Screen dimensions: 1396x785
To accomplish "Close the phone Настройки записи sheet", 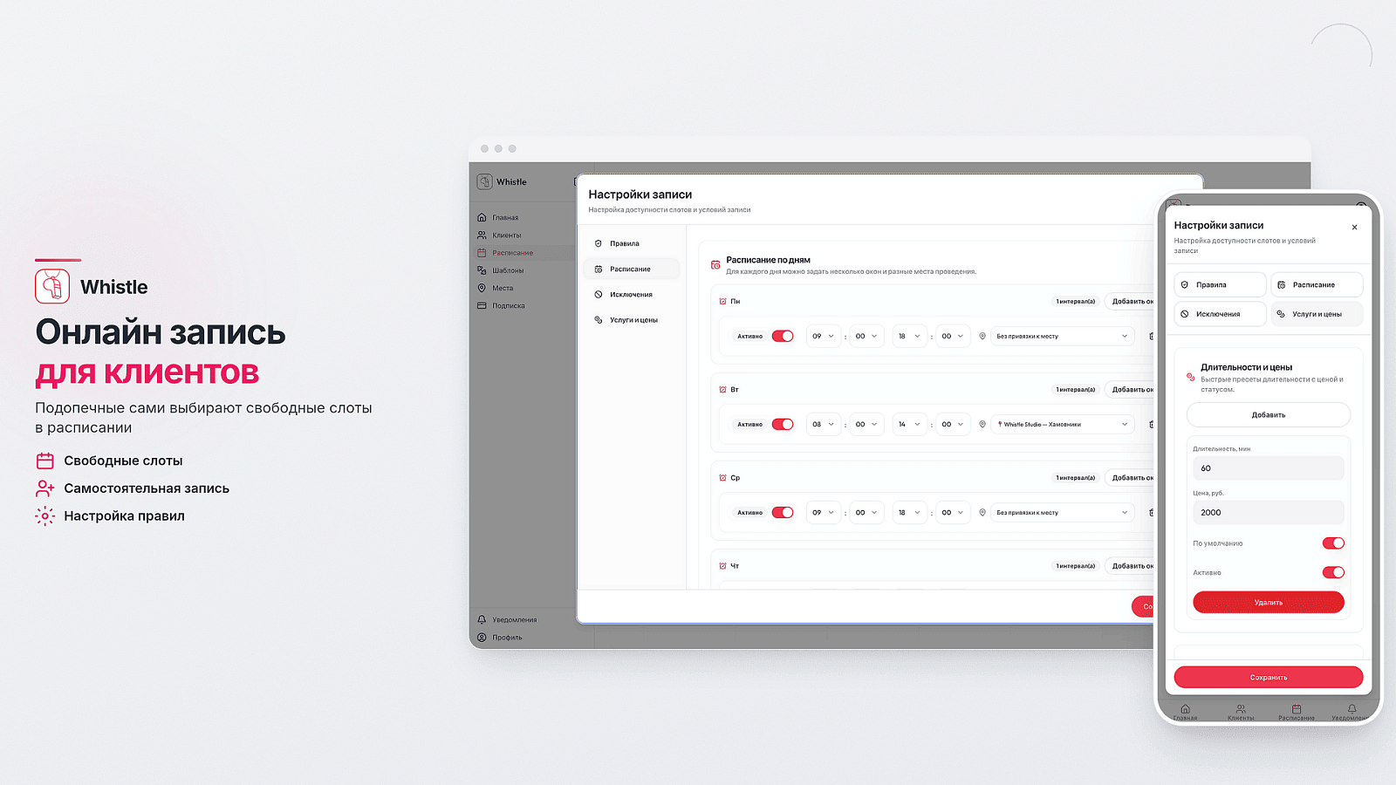I will [x=1354, y=227].
